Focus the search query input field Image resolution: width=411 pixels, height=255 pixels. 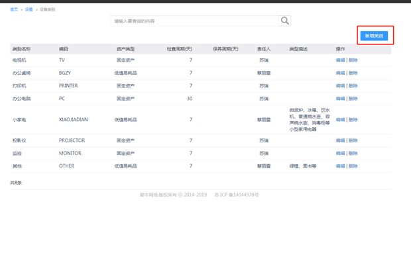pos(194,21)
